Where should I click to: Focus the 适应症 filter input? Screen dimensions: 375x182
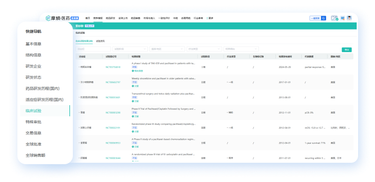coord(93,49)
